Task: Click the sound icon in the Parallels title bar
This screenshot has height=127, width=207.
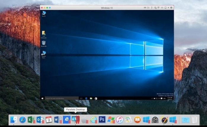Action: 162,8
